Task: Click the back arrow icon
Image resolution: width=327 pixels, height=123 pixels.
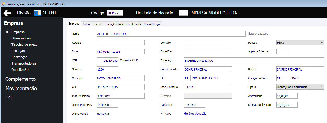Action: pos(7,13)
